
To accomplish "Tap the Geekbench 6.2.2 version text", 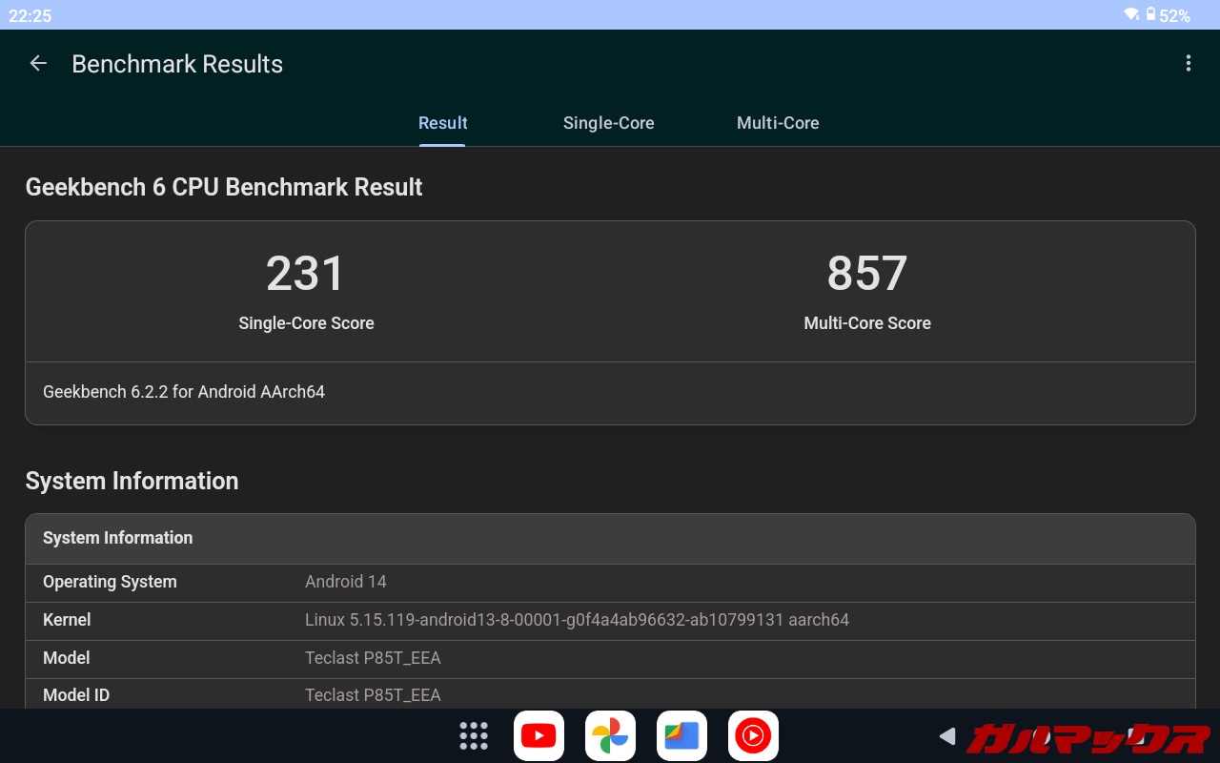I will [x=184, y=392].
